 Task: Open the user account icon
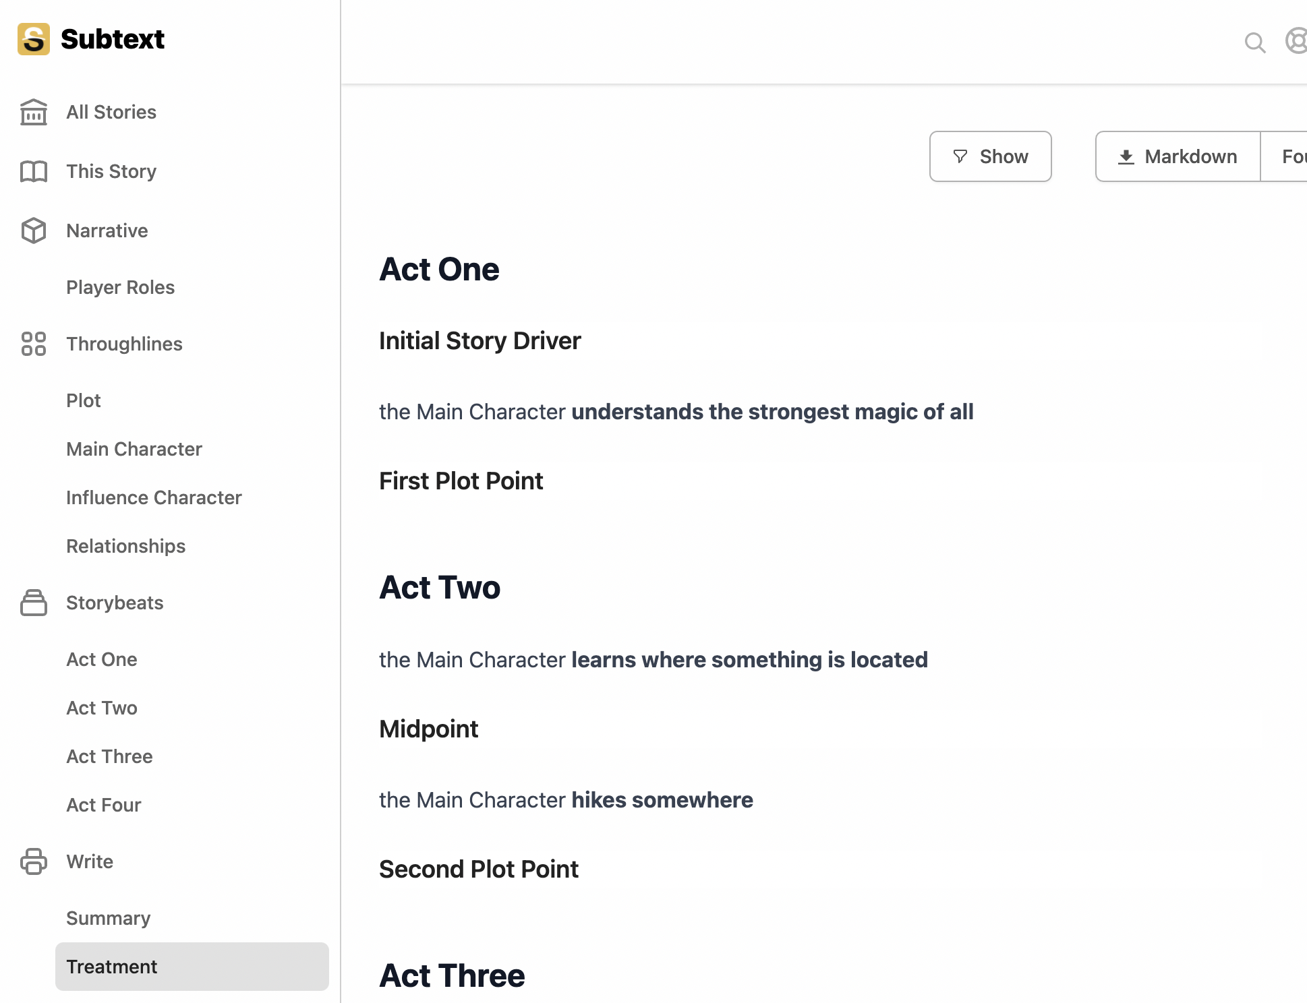pyautogui.click(x=1296, y=40)
